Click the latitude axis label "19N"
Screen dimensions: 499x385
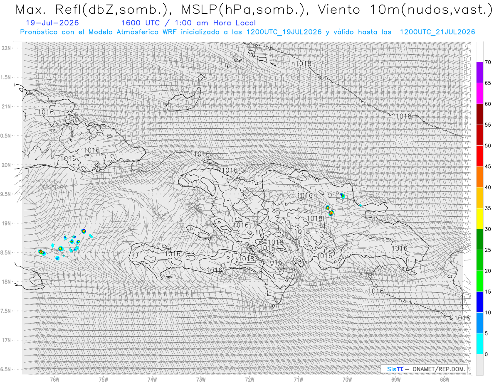tap(7, 223)
